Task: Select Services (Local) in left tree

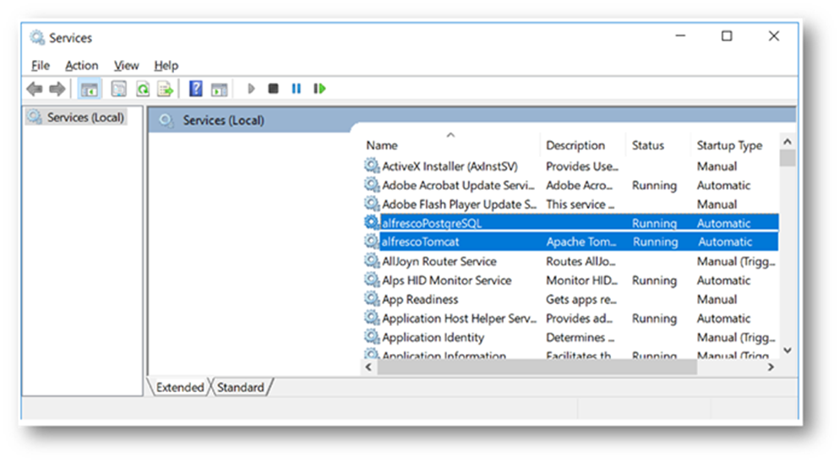Action: coord(85,117)
